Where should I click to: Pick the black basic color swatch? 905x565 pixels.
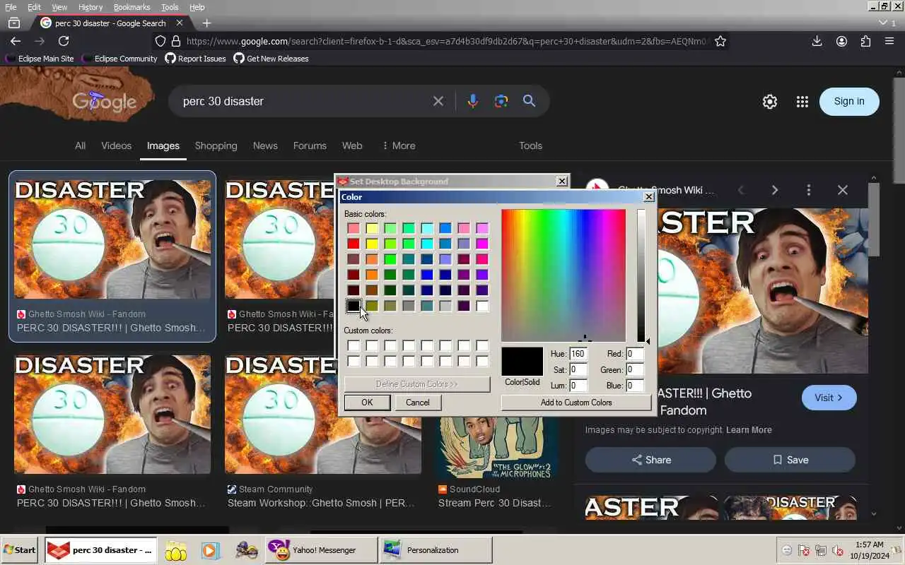pos(354,306)
